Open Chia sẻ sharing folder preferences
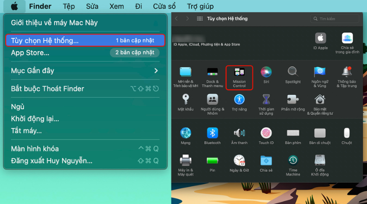The image size is (367, 204). [x=266, y=163]
